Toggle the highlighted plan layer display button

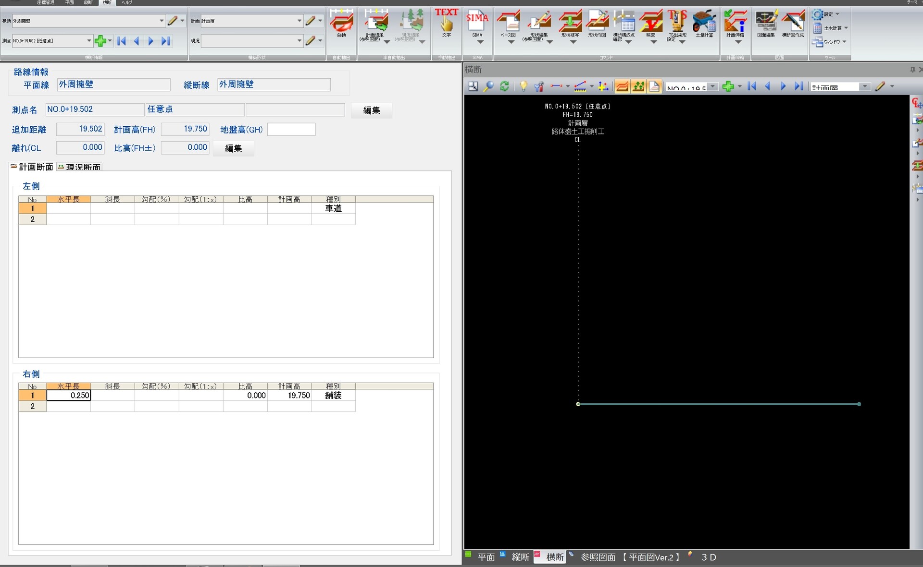coord(622,86)
